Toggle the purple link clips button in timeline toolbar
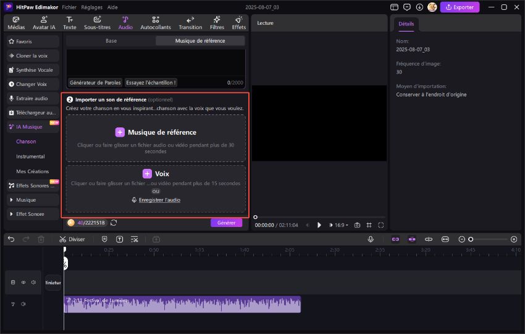Screen dimensions: 525x334 click(x=395, y=239)
